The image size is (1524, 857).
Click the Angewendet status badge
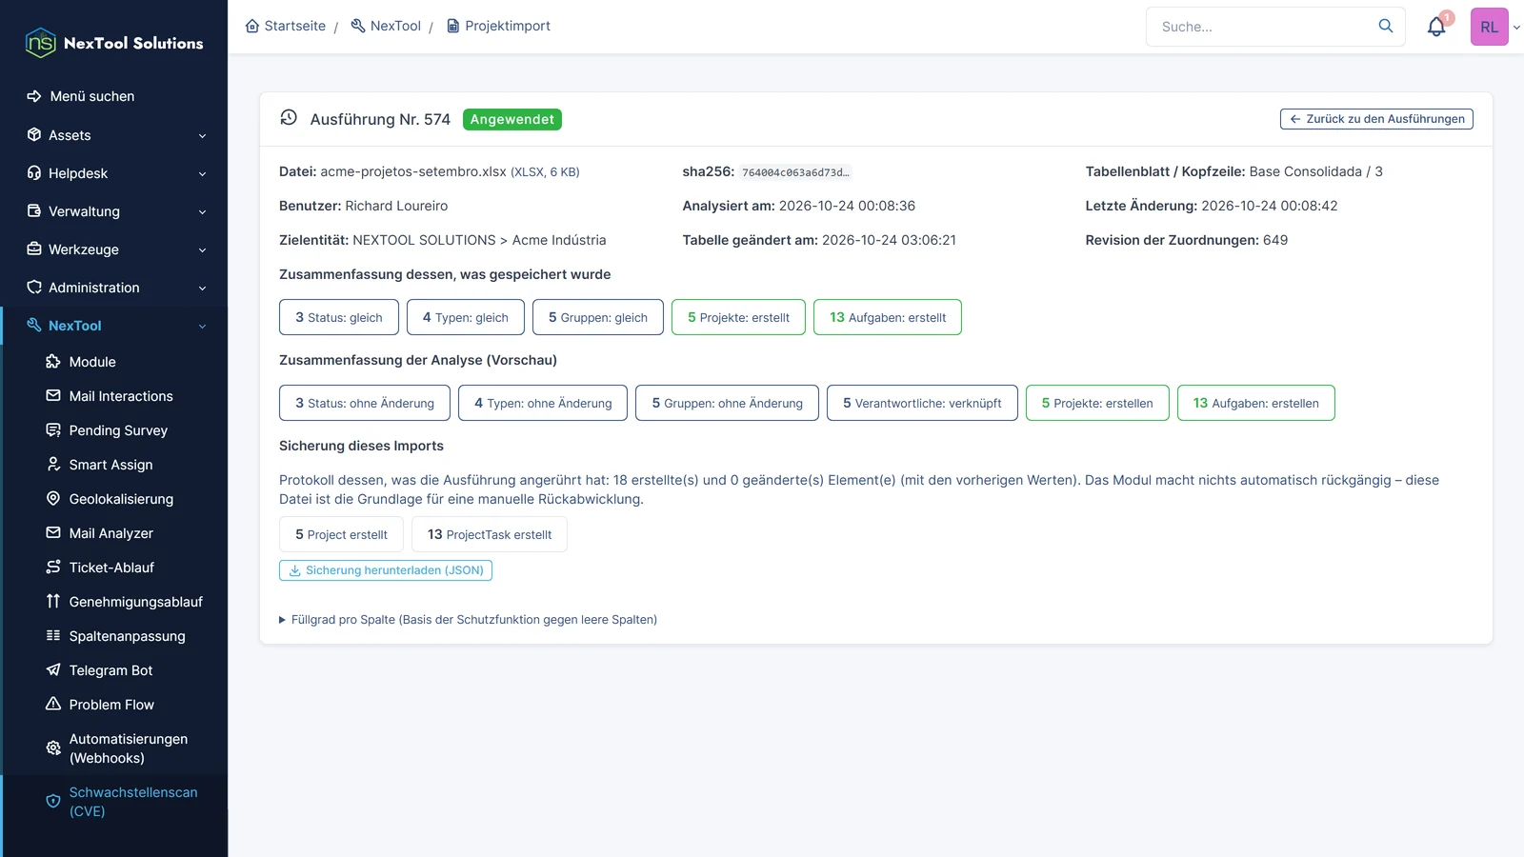pos(512,119)
